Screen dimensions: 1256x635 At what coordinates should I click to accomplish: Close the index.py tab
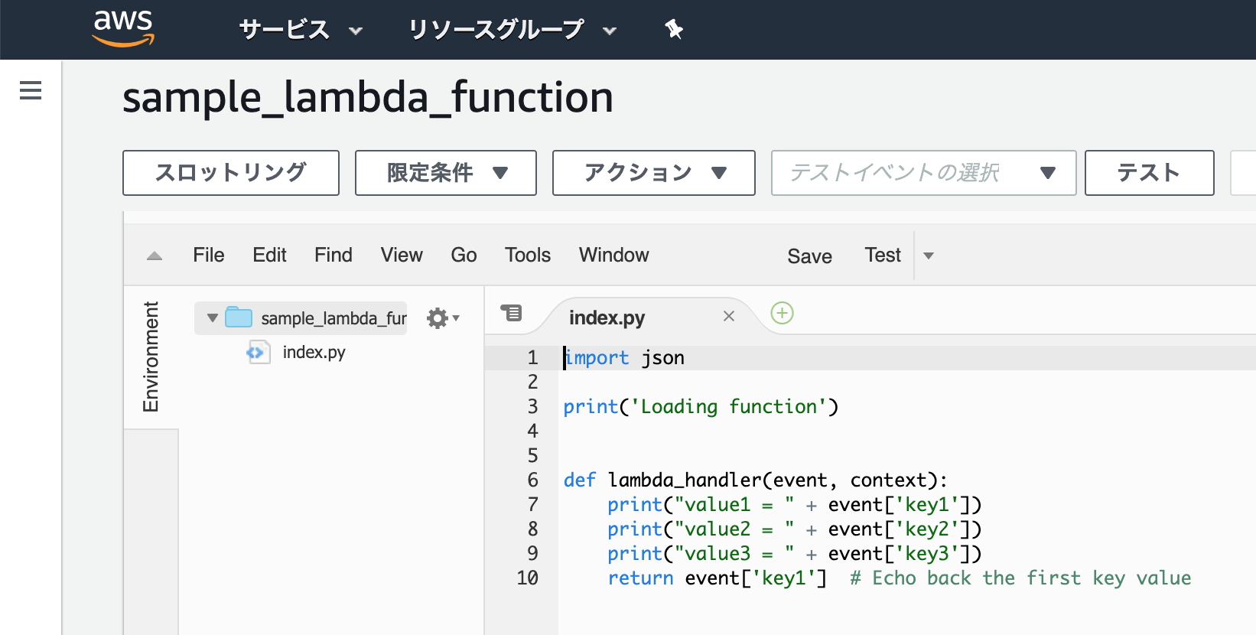click(x=729, y=316)
